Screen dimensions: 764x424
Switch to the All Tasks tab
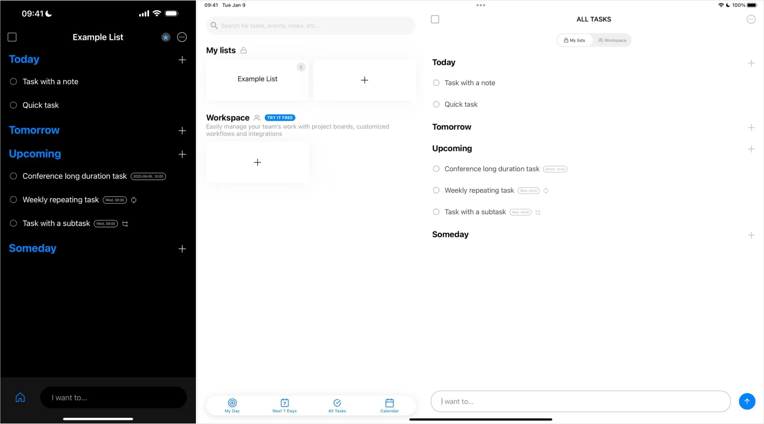click(x=337, y=406)
